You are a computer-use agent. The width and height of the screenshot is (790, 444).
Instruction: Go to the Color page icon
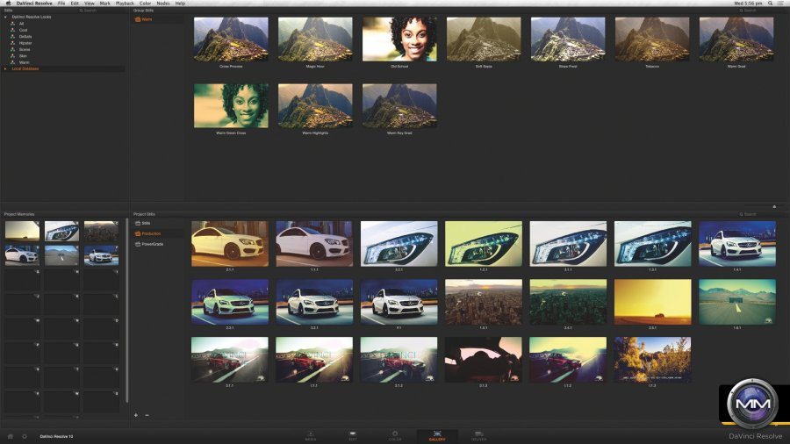(x=395, y=434)
